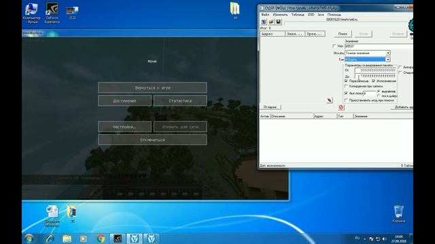This screenshot has height=244, width=435.
Task: Open the Компьютер - Ярлык desktop icon
Action: (31, 14)
